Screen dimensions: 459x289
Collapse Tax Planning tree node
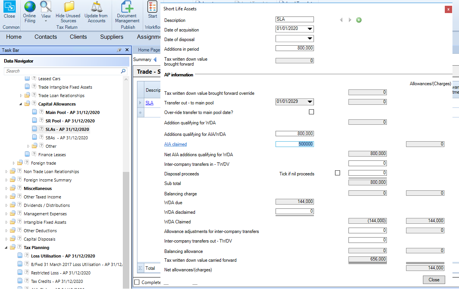6,248
